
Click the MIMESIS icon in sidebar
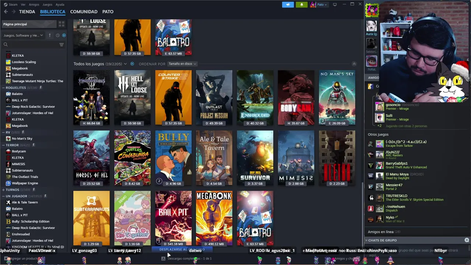click(8, 164)
